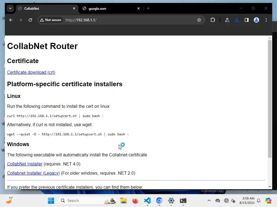Click the Chromium icon in taskbar
The image size is (277, 207).
159,201
